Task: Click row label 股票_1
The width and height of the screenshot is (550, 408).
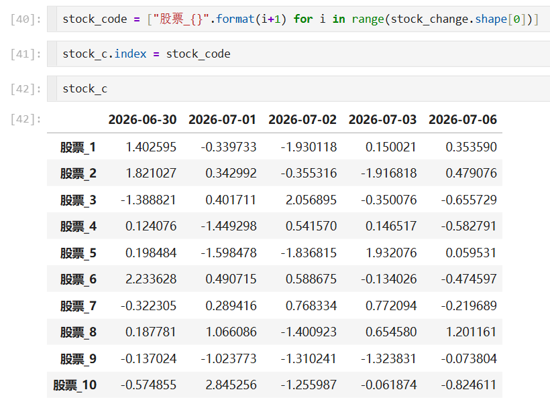Action: tap(78, 147)
